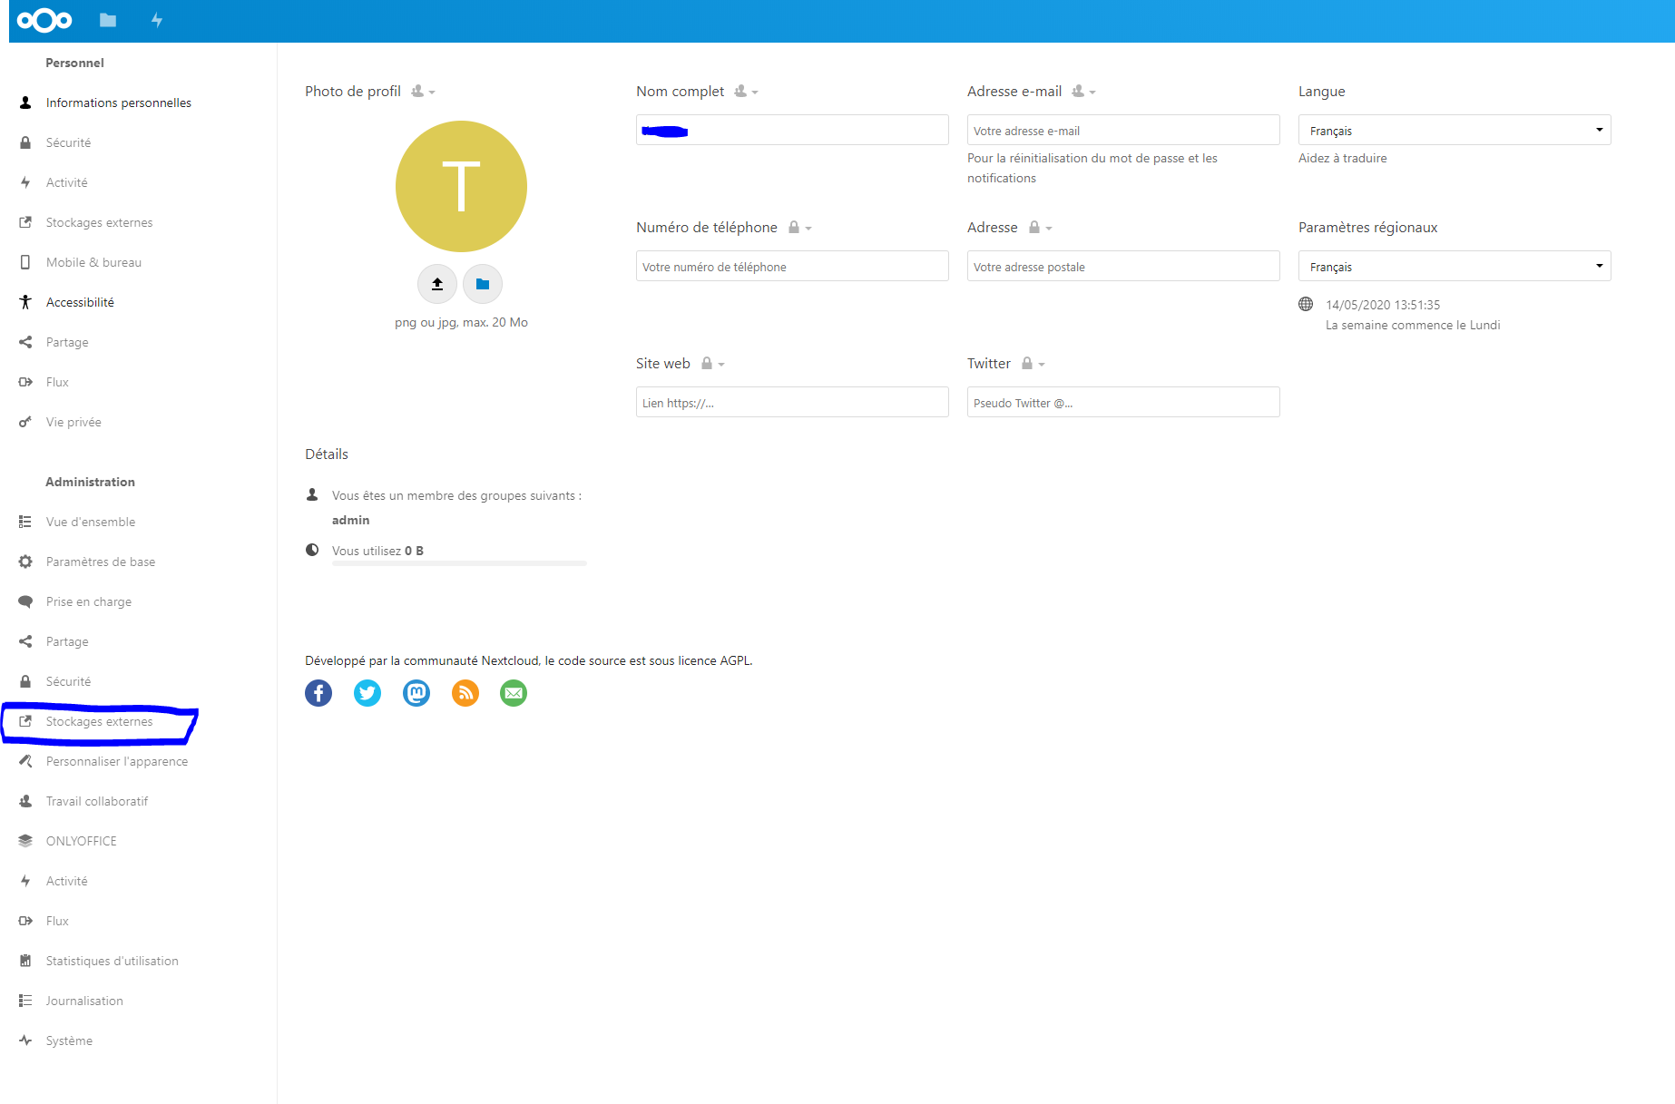
Task: Go to personal Activité settings
Action: pyautogui.click(x=67, y=182)
